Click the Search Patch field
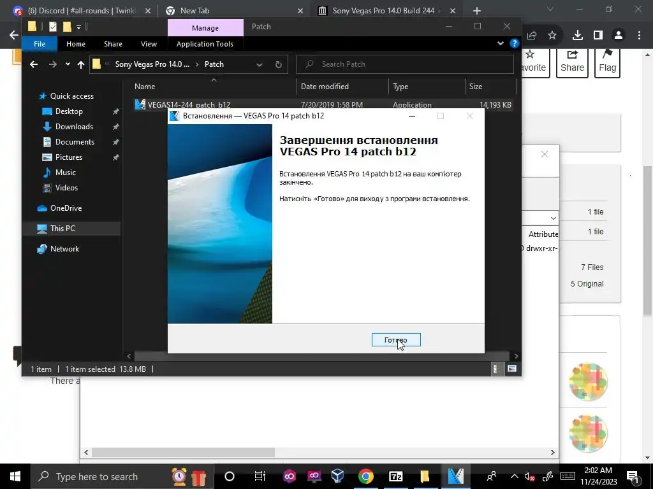Viewport: 653px width, 489px height. 404,64
